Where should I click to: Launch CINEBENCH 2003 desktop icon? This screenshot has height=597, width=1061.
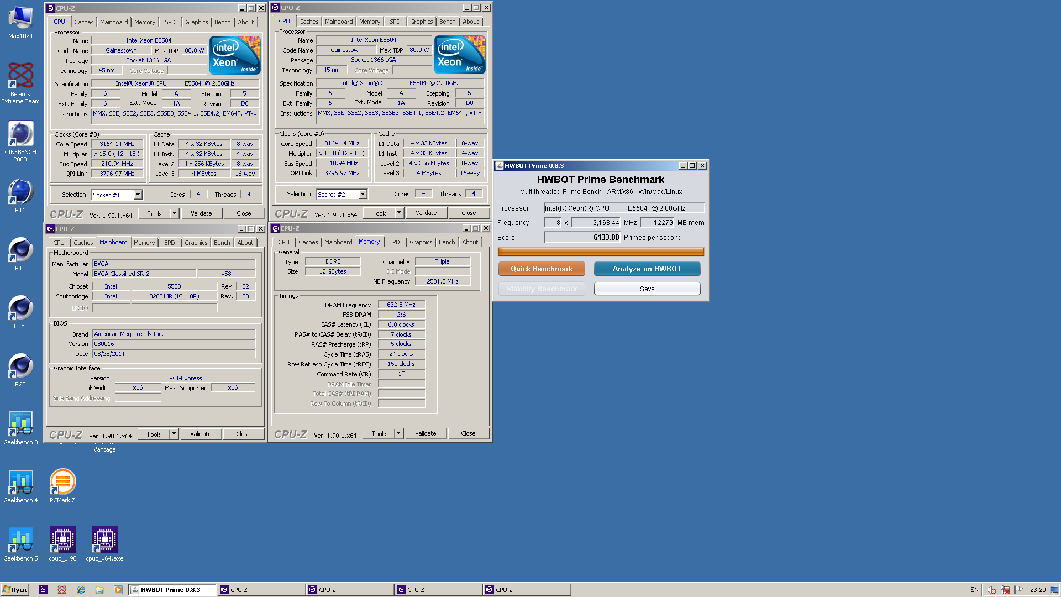point(20,142)
